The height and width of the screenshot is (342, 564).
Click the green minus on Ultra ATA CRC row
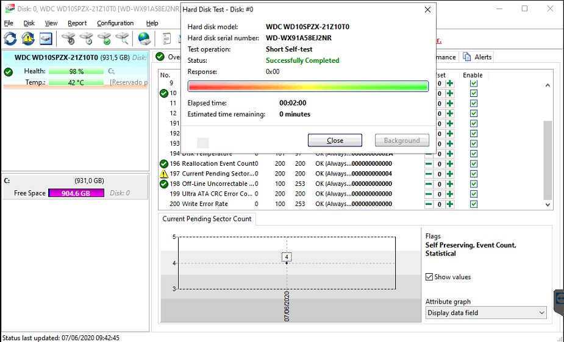click(x=429, y=194)
